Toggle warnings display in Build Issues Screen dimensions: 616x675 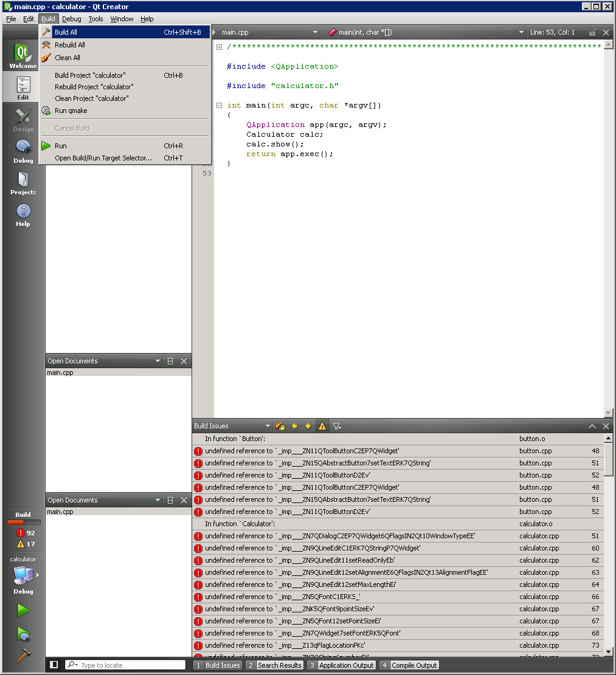pos(322,426)
